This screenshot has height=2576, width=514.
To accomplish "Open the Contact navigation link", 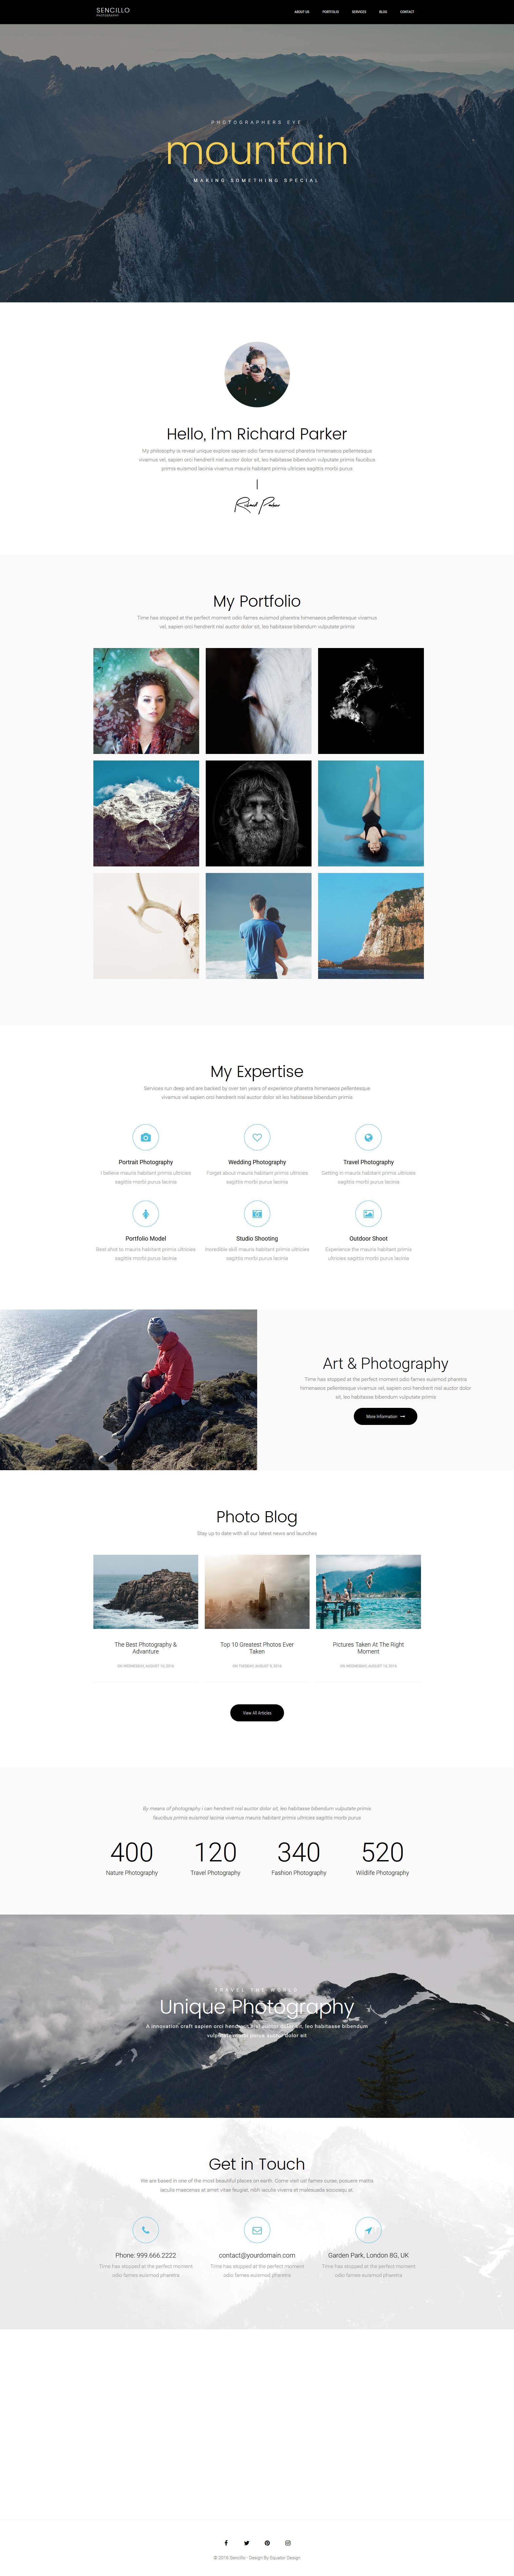I will (x=407, y=12).
